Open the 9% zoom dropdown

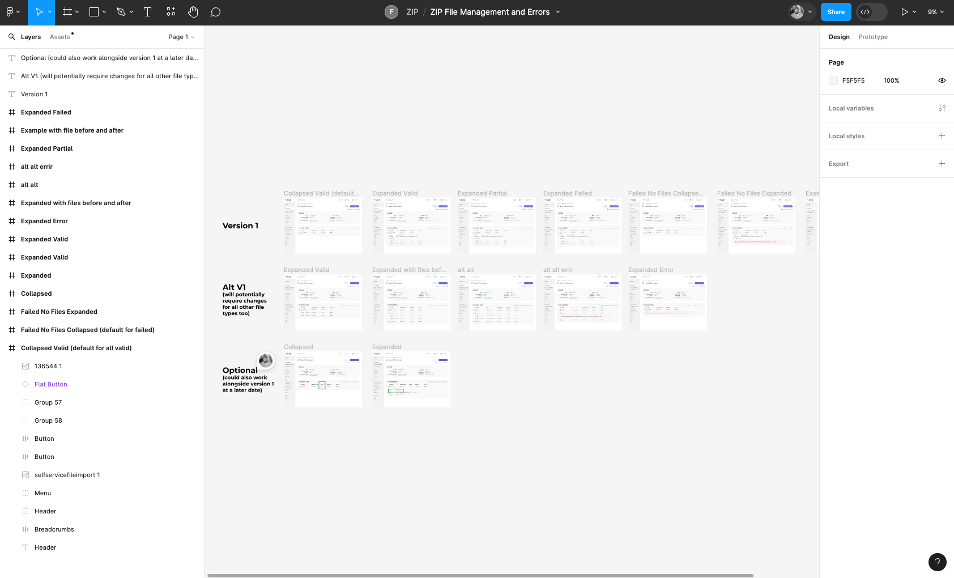pyautogui.click(x=936, y=12)
